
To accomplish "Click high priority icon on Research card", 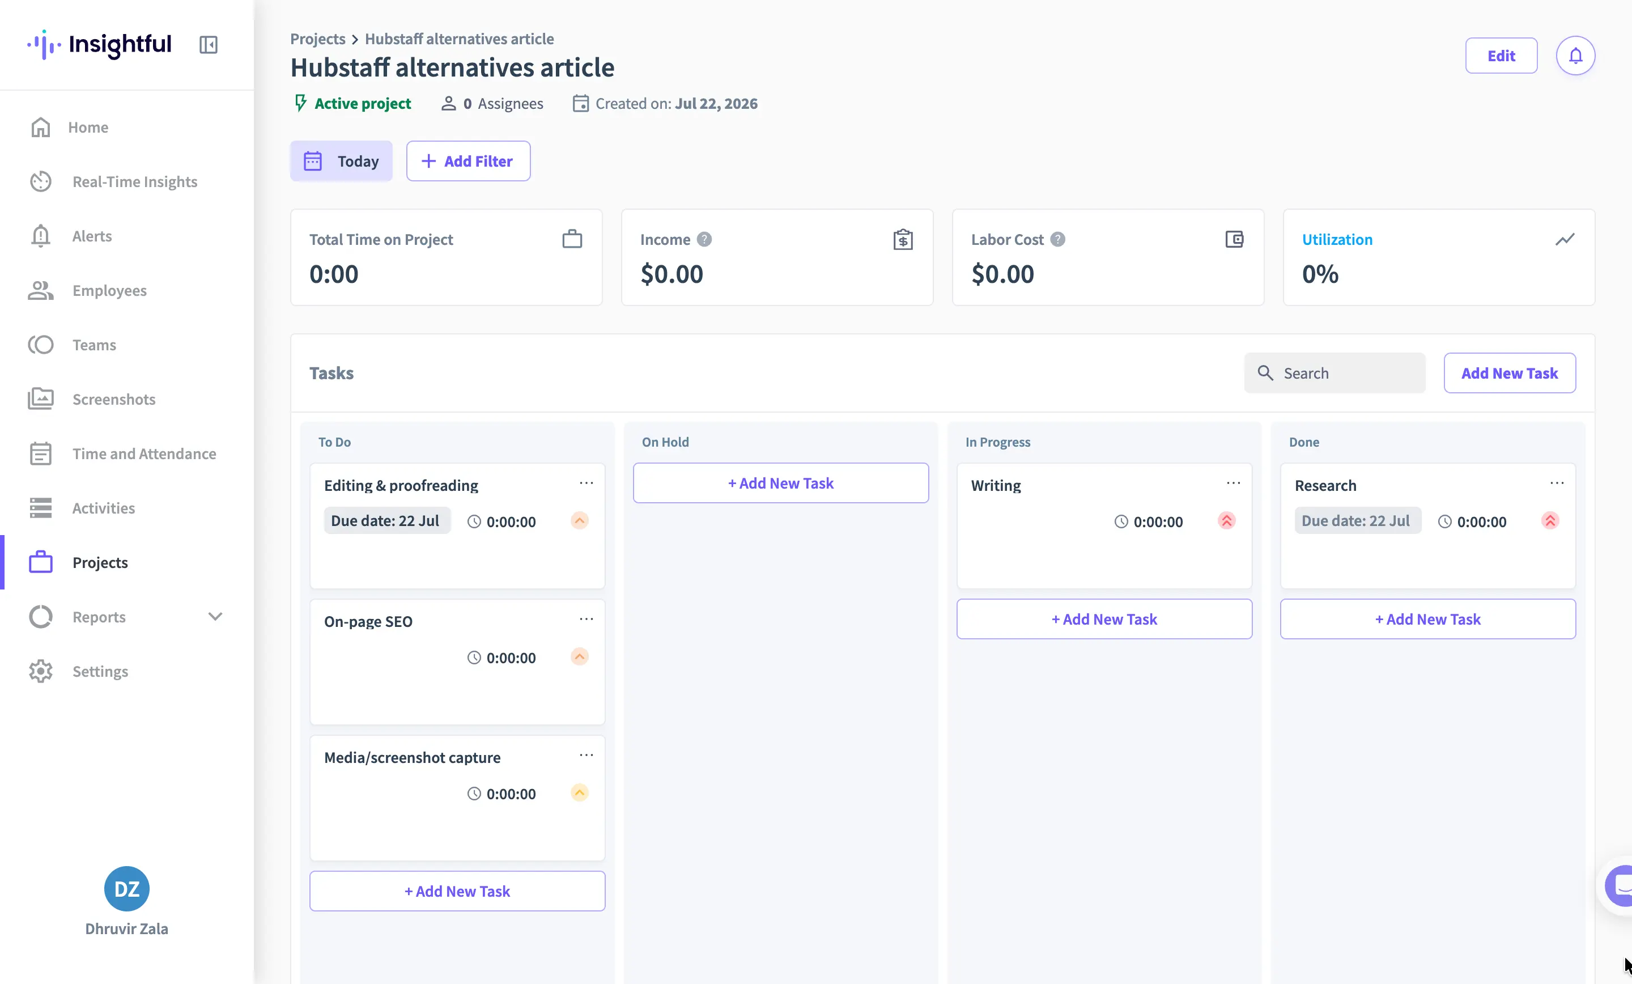I will point(1550,521).
